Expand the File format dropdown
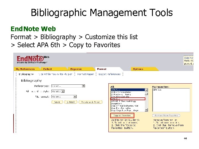The image size is (199, 149). [64, 97]
